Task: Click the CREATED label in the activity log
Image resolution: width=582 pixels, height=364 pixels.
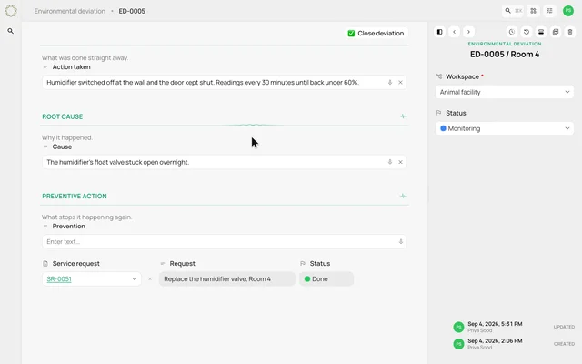Action: coord(564,344)
